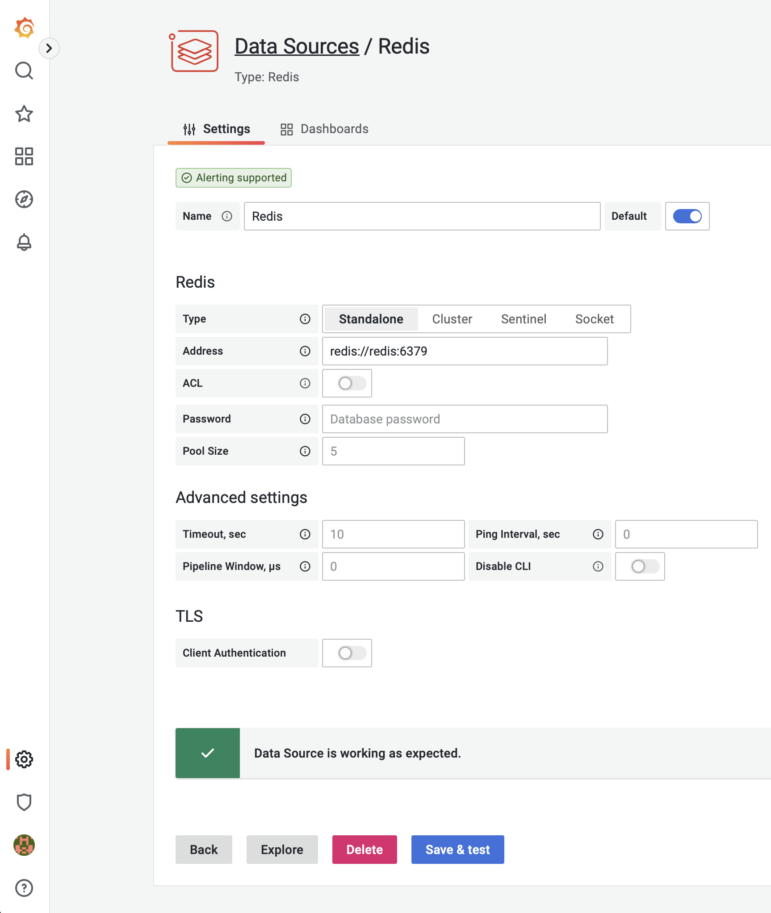Expand the sidebar with the chevron button
Viewport: 771px width, 913px height.
click(49, 48)
